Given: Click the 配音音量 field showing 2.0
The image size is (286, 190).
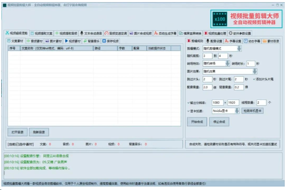Looking at the screenshot, I should (208, 87).
